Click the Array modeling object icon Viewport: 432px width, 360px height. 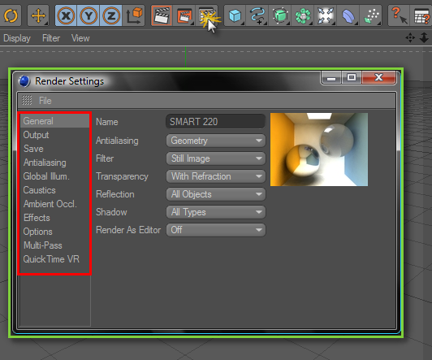pos(303,15)
